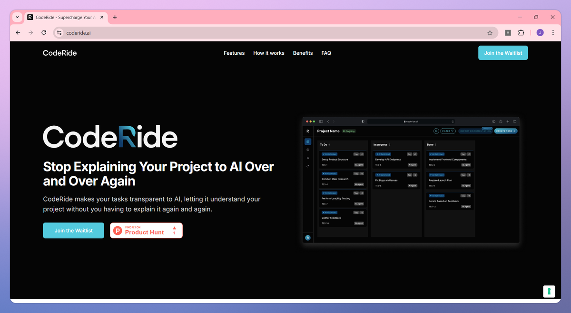The image size is (571, 313).
Task: Minimize the Chrome window
Action: pos(519,17)
